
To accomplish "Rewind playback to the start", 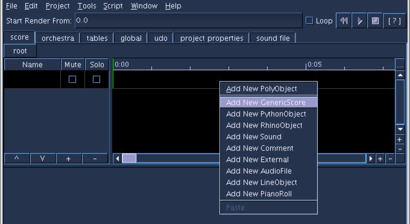I will [344, 20].
